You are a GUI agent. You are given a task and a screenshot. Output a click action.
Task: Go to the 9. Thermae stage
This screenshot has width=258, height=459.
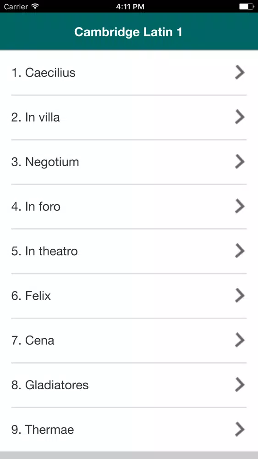pyautogui.click(x=129, y=430)
